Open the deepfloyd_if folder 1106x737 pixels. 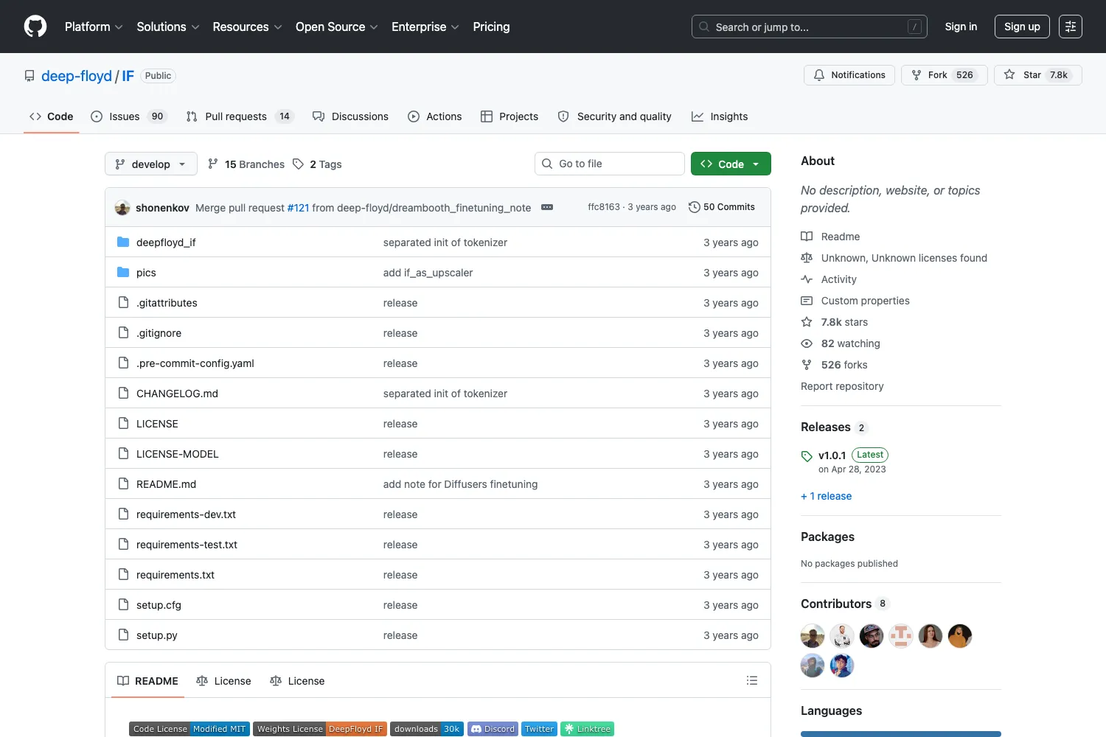[x=166, y=242]
